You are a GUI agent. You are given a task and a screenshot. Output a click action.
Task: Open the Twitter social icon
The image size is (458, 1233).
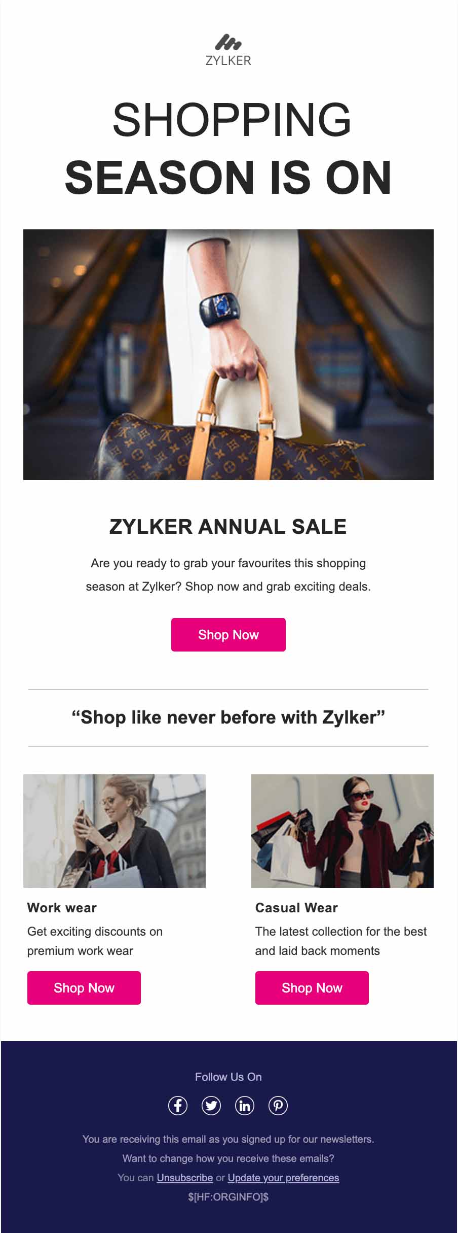(x=211, y=1106)
